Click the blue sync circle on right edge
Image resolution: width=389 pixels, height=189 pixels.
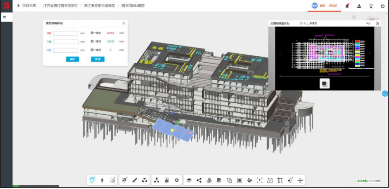pos(385,94)
